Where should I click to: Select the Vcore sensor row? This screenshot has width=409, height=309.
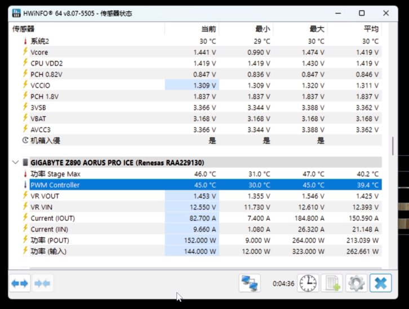coord(39,52)
